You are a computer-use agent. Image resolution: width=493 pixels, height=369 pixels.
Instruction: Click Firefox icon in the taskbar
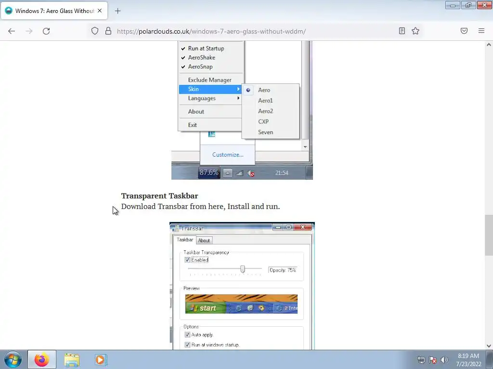tap(42, 359)
